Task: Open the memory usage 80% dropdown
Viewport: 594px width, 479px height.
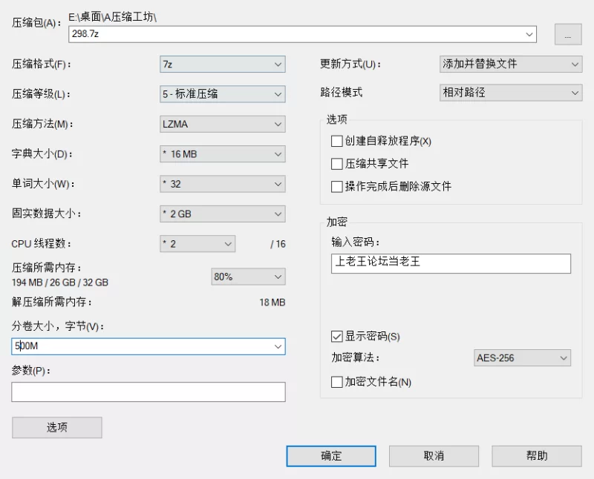Action: click(248, 277)
